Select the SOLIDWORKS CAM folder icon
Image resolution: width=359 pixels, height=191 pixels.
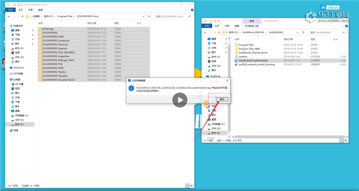click(40, 37)
